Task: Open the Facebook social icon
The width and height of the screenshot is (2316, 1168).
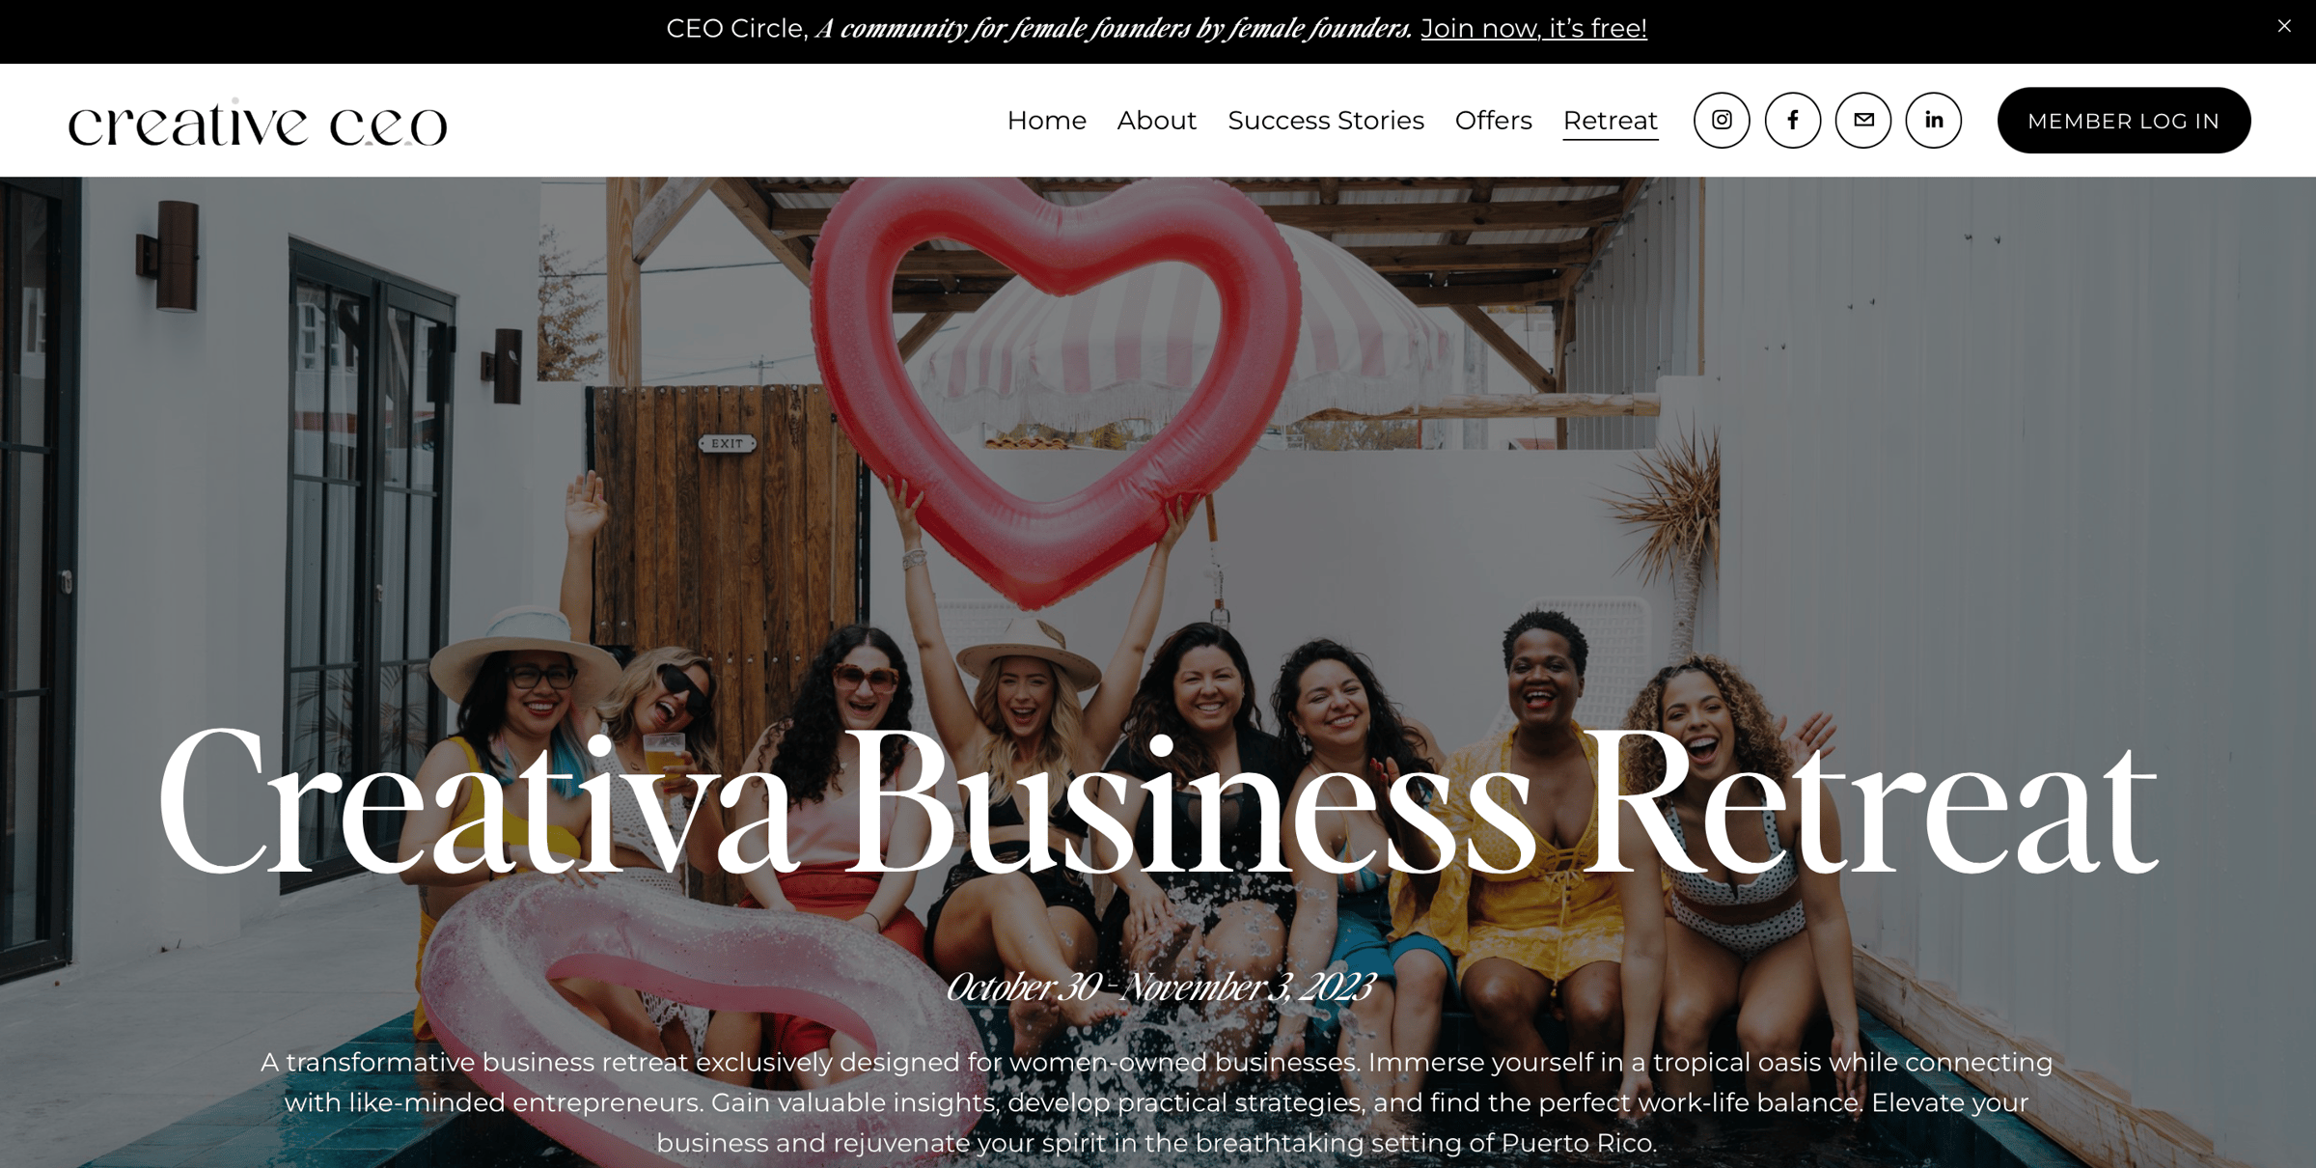Action: point(1793,121)
